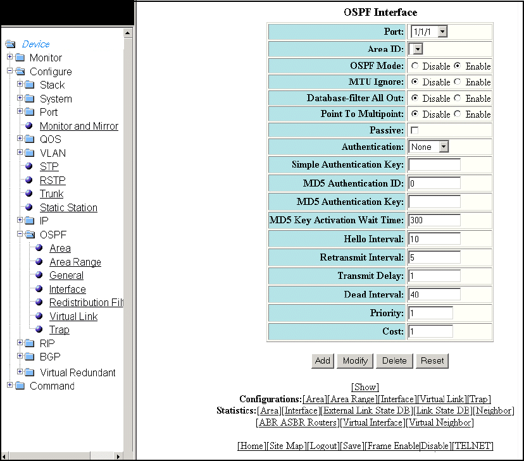Open General under the OSPF tree
Screen dimensions: 524x461
pos(66,275)
